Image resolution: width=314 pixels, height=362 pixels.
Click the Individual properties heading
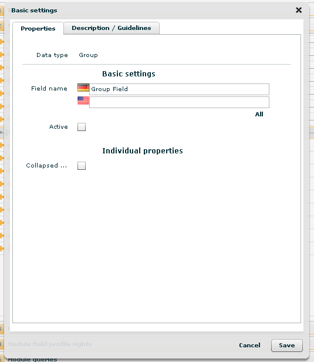(x=143, y=151)
